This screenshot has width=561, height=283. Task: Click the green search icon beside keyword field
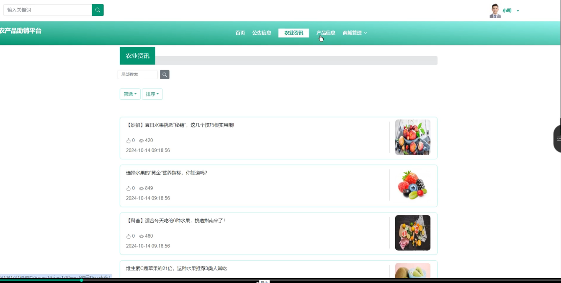(x=98, y=10)
